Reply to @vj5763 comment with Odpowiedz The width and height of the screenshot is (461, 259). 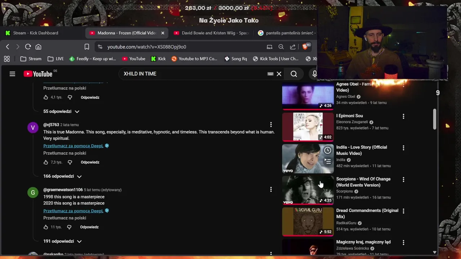point(90,162)
